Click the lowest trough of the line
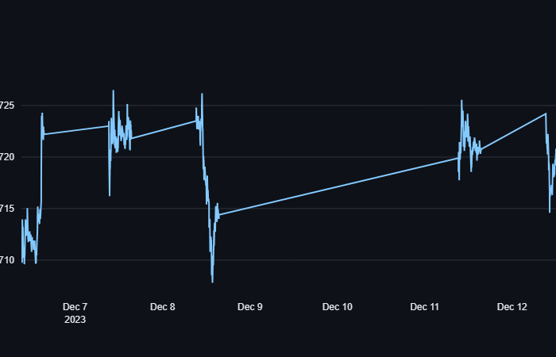Image resolution: width=556 pixels, height=357 pixels. tap(212, 282)
